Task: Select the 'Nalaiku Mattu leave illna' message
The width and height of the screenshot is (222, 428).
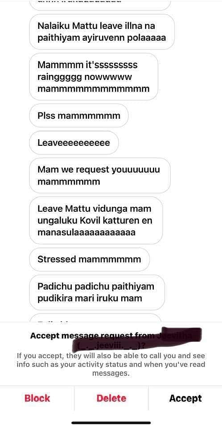Action: pyautogui.click(x=102, y=32)
